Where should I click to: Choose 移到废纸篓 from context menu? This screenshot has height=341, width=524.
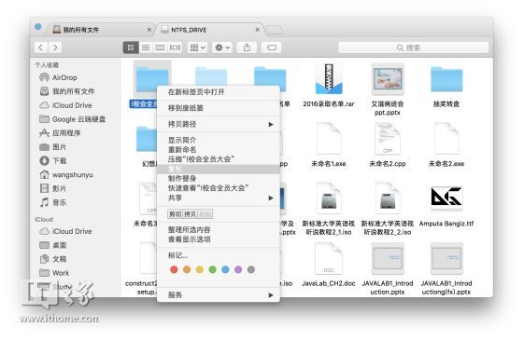click(x=219, y=108)
